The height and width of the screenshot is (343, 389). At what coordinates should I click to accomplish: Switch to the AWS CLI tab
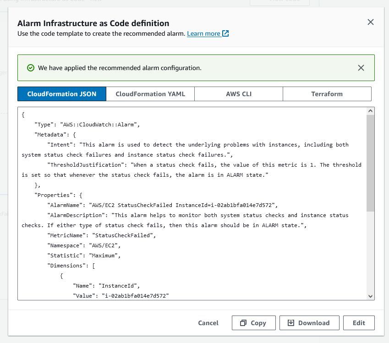click(239, 94)
